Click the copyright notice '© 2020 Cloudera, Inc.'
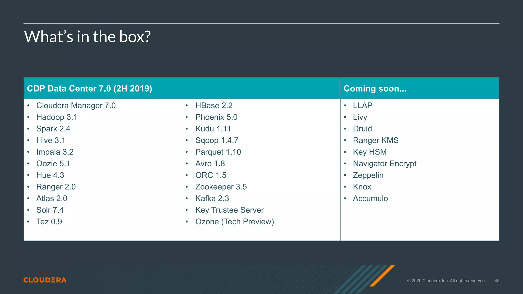 (446, 280)
